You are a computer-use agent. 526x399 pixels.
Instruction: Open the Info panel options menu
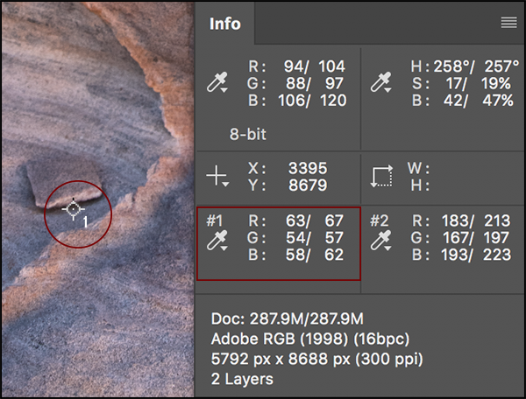[508, 24]
